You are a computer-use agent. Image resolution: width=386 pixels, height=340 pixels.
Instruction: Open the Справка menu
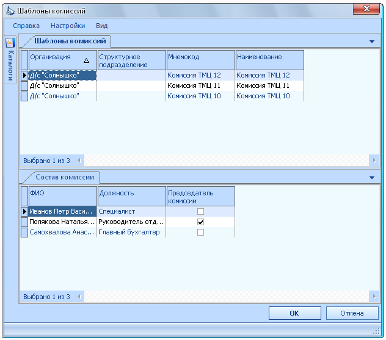(26, 26)
